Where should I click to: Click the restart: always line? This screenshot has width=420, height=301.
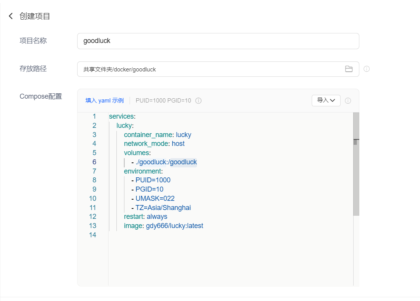[146, 217]
